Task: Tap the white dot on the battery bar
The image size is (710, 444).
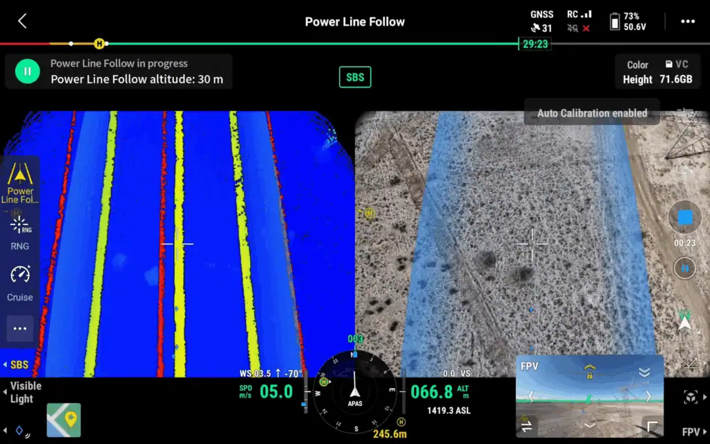Action: point(71,44)
